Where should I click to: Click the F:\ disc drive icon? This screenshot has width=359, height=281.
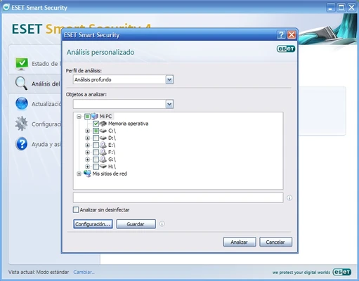pos(103,152)
